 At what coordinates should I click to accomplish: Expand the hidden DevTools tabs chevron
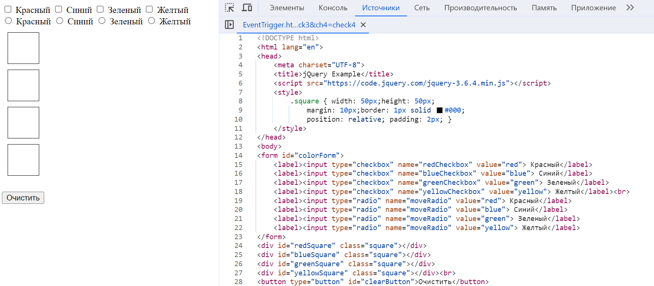pyautogui.click(x=630, y=8)
